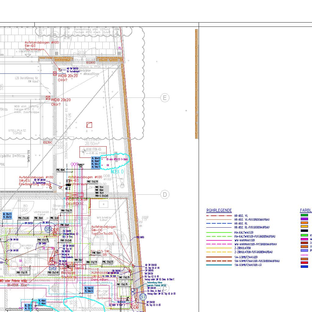Select the INDEX D revision label
This screenshot has height=312, width=312.
tap(117, 172)
